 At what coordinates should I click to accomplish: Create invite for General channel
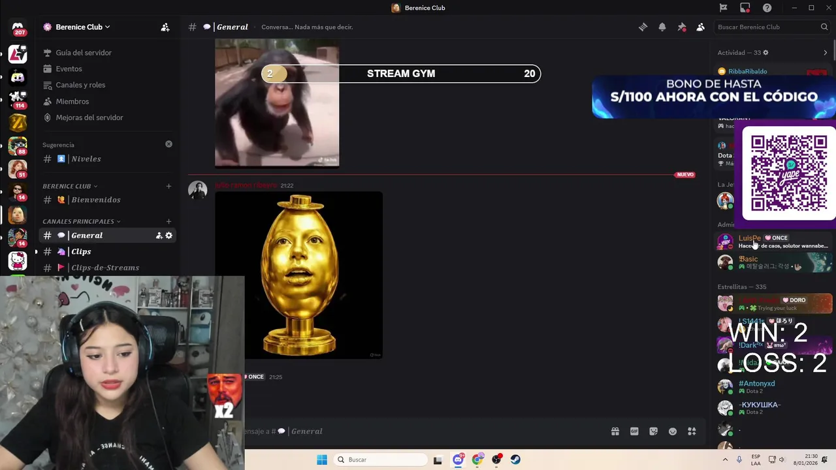click(159, 236)
